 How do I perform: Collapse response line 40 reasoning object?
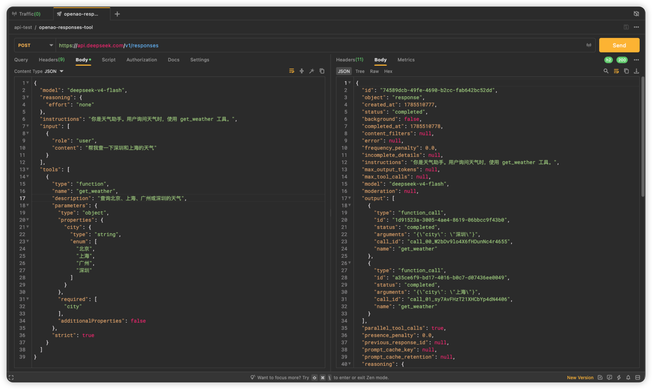pos(349,364)
